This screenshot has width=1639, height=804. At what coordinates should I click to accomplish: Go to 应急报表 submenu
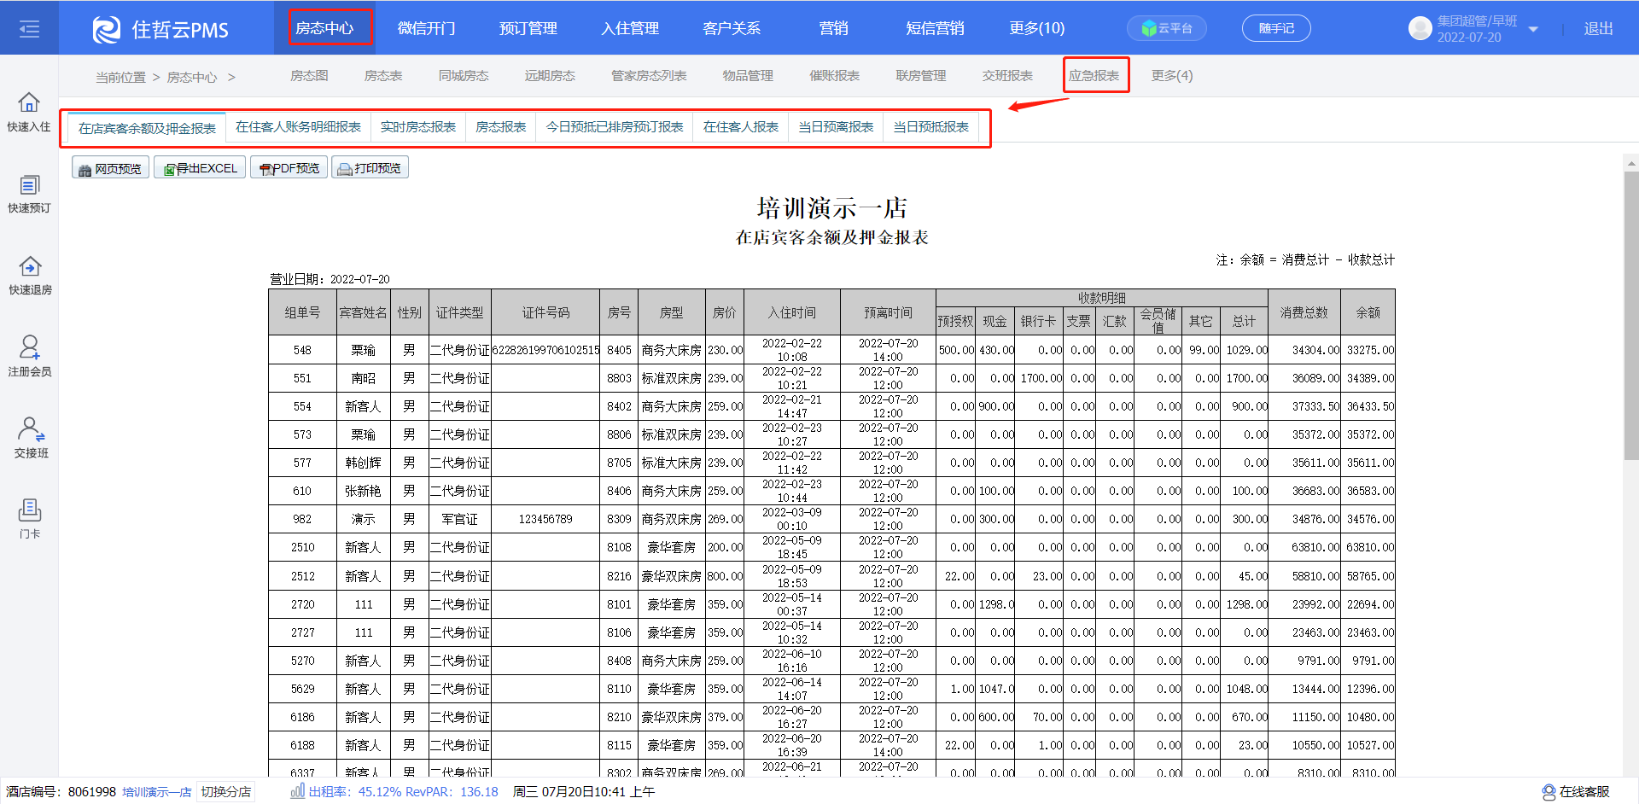coord(1094,76)
